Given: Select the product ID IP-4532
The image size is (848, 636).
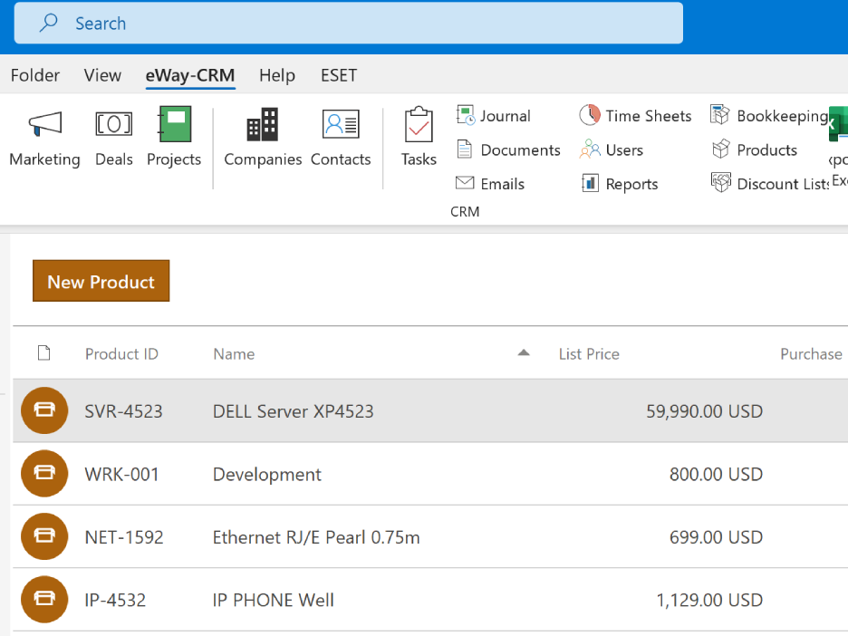Looking at the screenshot, I should coord(115,600).
